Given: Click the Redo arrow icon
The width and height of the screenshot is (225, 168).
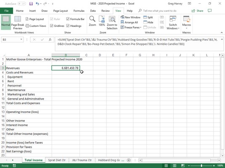Looking at the screenshot, I should pyautogui.click(x=45, y=4).
